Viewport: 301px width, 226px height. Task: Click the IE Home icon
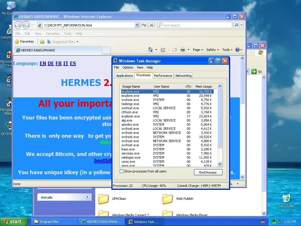coord(150,50)
